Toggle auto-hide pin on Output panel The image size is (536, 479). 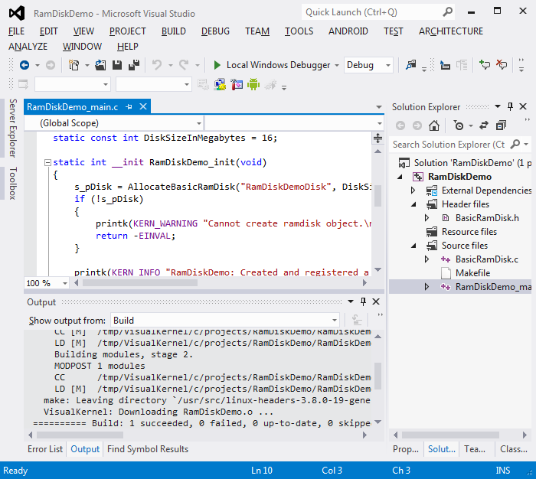(363, 301)
